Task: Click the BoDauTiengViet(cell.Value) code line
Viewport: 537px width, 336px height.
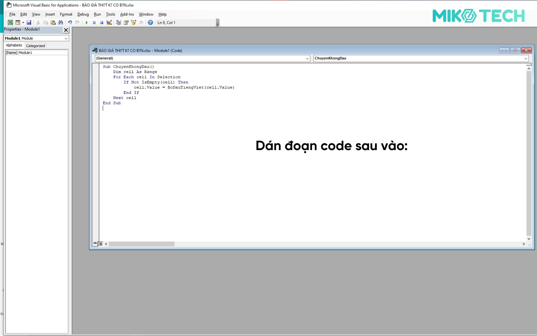Action: (x=184, y=87)
